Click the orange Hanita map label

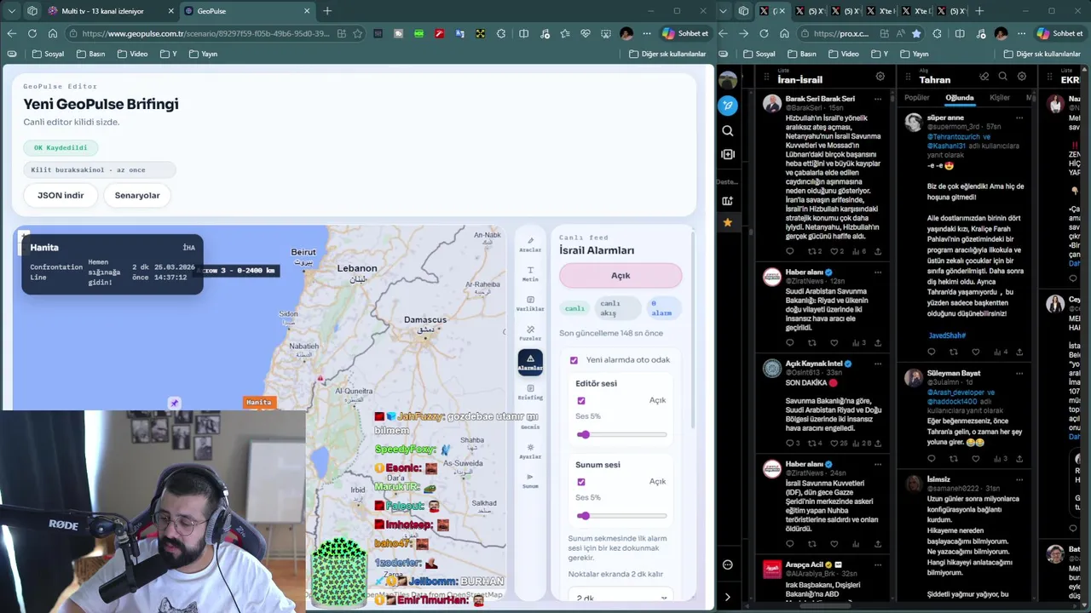coord(259,402)
